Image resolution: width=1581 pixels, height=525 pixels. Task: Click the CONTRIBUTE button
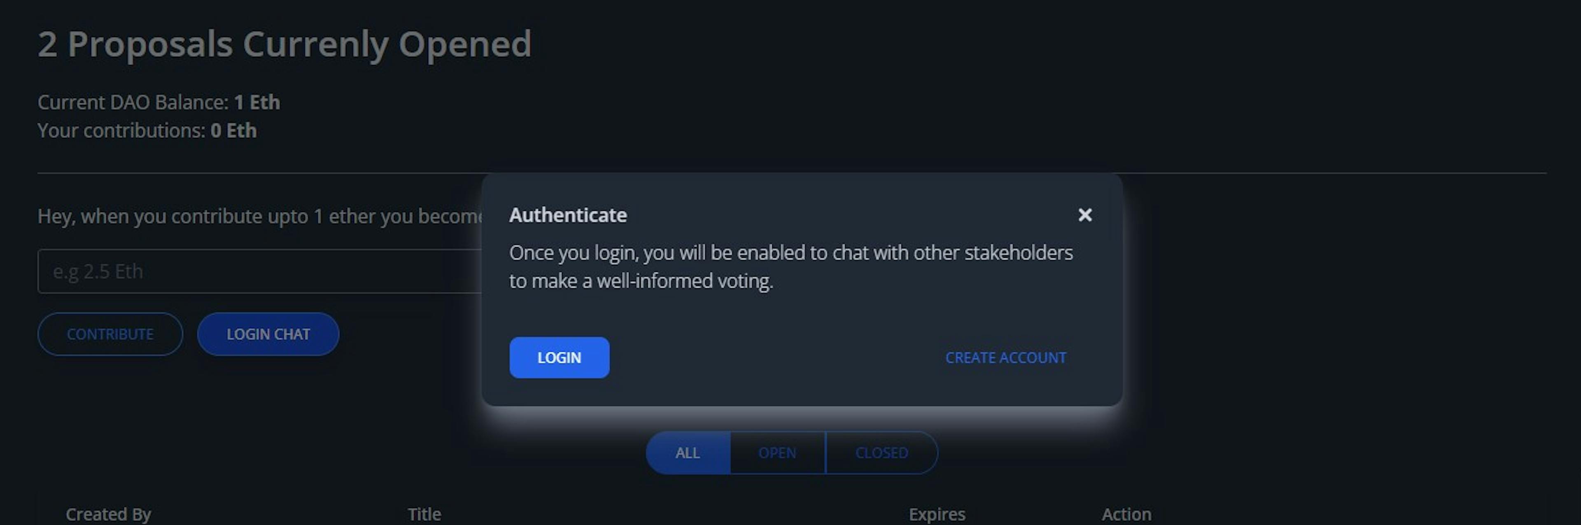(x=109, y=334)
